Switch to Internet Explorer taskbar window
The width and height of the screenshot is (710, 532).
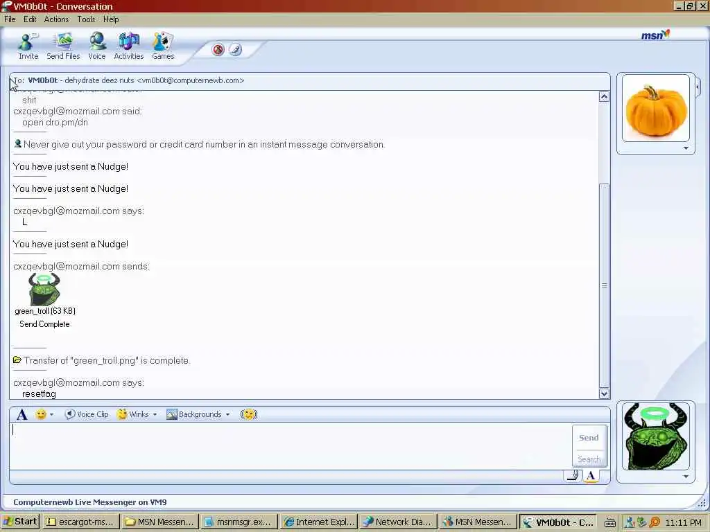click(x=319, y=522)
